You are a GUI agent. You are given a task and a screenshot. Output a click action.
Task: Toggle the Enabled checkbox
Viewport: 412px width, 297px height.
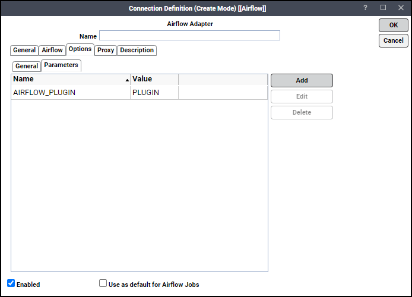[x=11, y=283]
